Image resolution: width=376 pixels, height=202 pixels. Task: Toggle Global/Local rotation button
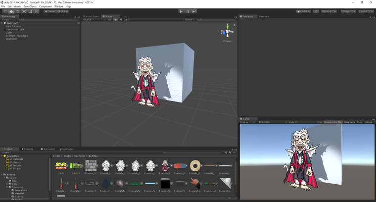click(x=63, y=11)
